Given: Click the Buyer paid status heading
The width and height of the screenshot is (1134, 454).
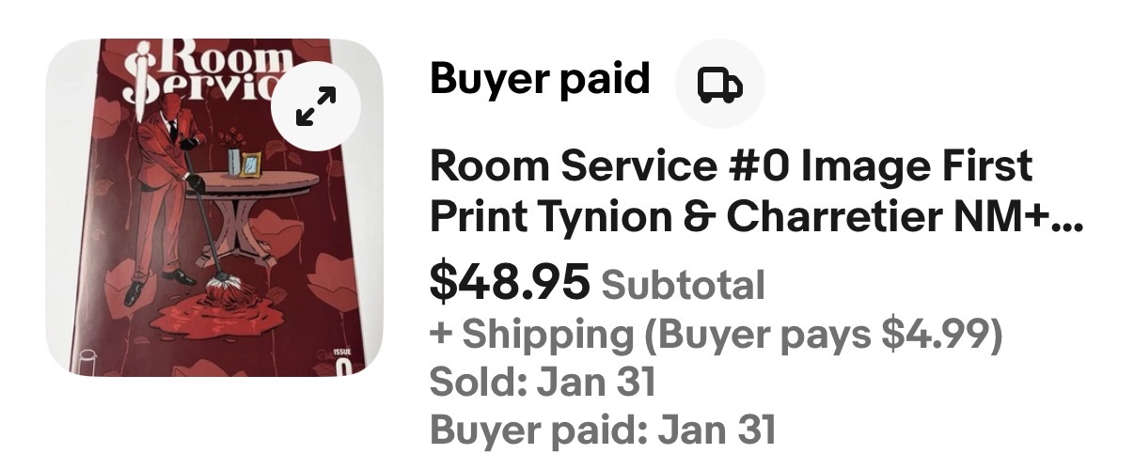Looking at the screenshot, I should click(540, 80).
